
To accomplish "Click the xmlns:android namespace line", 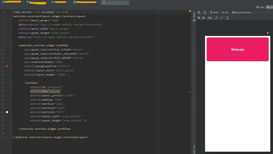I will click(61, 25).
